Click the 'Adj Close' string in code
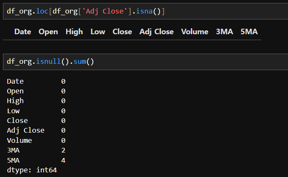Screen dimensions: 288x177 click(x=105, y=11)
